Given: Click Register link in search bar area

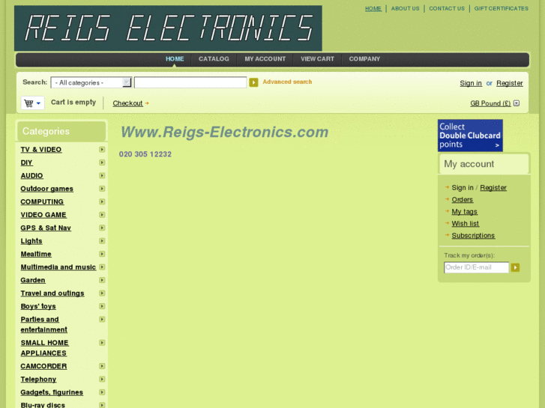Looking at the screenshot, I should [x=510, y=83].
